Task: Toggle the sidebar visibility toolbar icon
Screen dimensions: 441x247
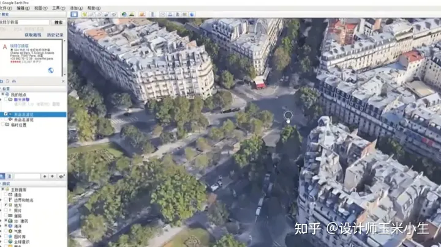Action: (x=74, y=14)
